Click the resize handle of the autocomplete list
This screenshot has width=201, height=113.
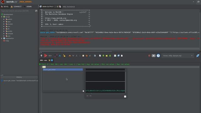coord(83,91)
